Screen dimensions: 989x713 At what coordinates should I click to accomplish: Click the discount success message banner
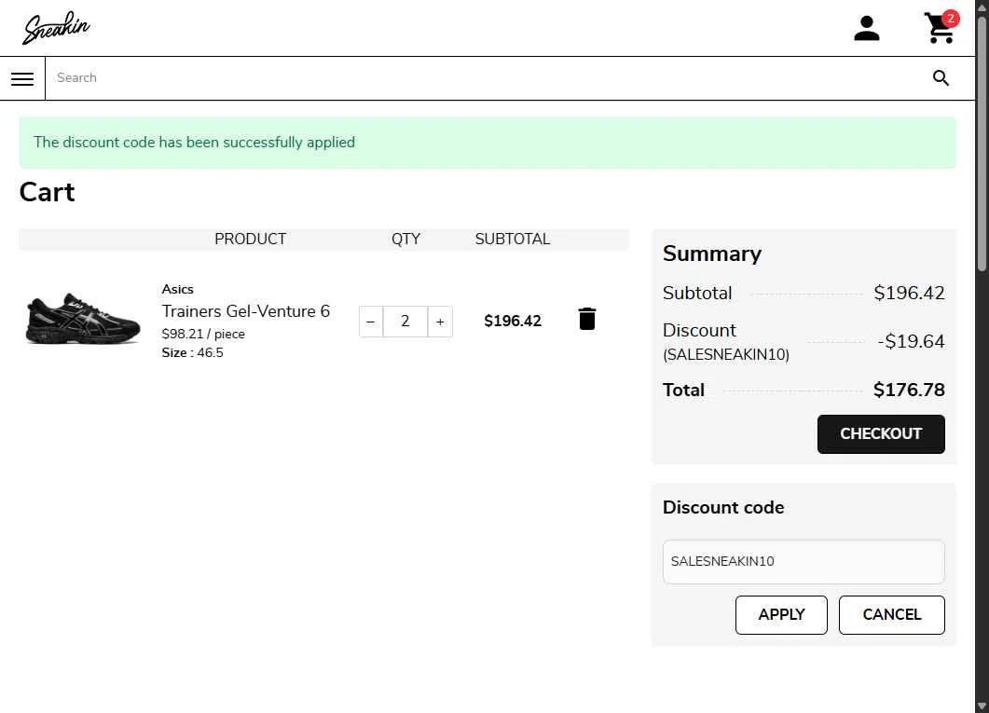(488, 143)
